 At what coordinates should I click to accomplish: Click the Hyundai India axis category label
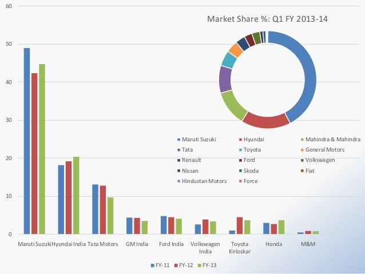click(69, 244)
